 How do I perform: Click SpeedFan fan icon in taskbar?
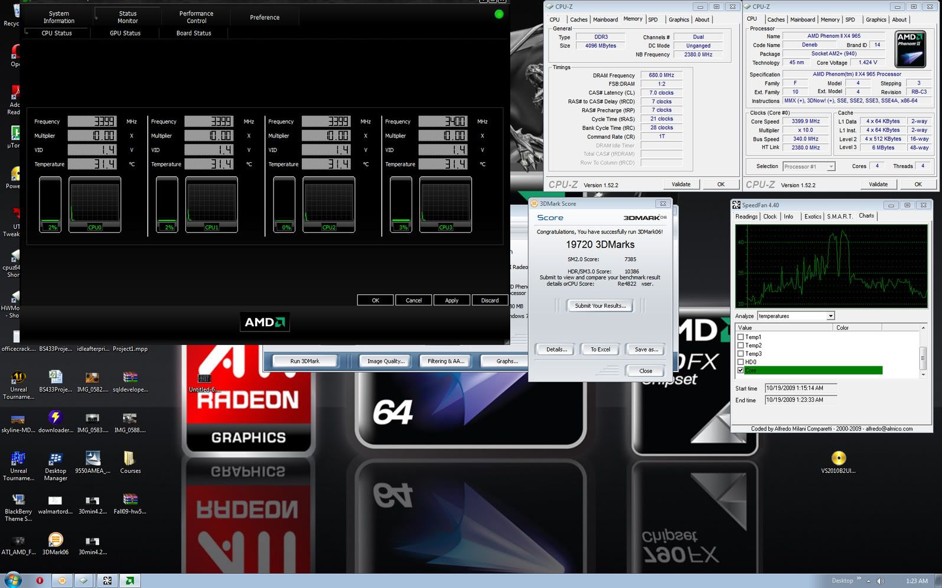[x=107, y=580]
